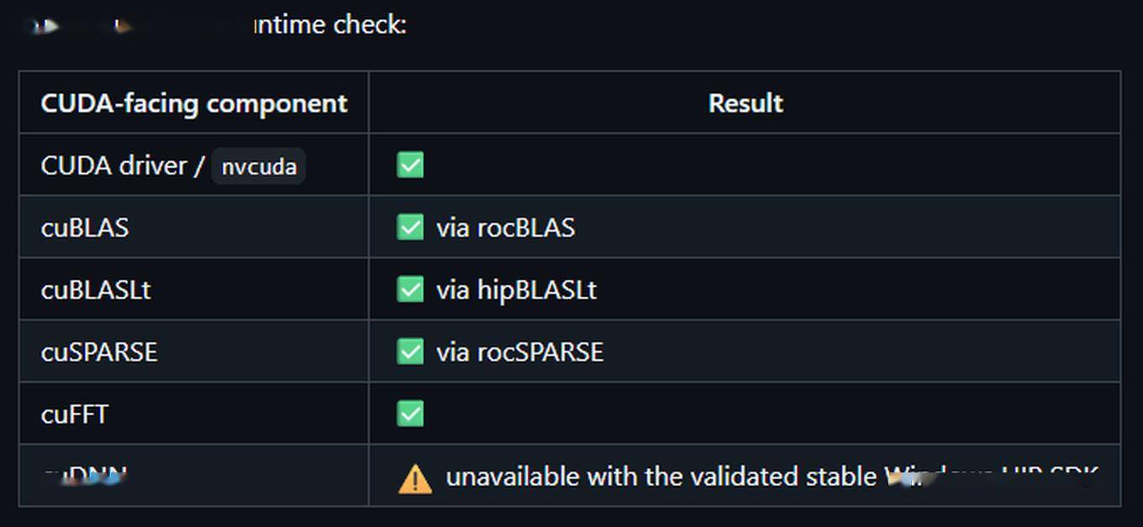1143x527 pixels.
Task: Click the runtime check heading text above table
Action: (329, 25)
